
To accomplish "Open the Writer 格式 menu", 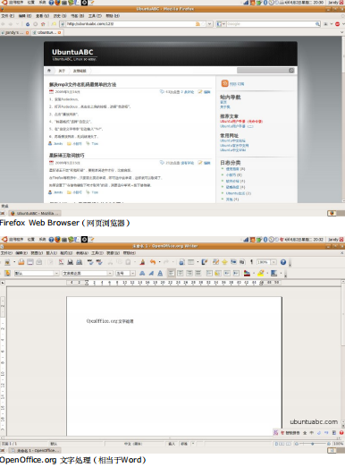I will (66, 253).
